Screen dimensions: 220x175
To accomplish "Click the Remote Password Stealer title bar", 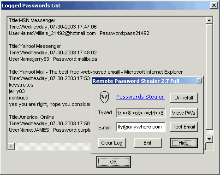I will coord(144,81).
